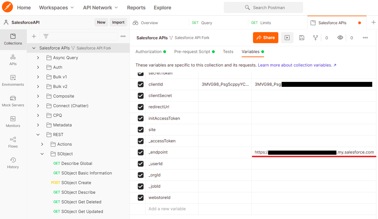The height and width of the screenshot is (219, 378).
Task: Uncheck the _endpoint variable checkbox
Action: coord(141,152)
